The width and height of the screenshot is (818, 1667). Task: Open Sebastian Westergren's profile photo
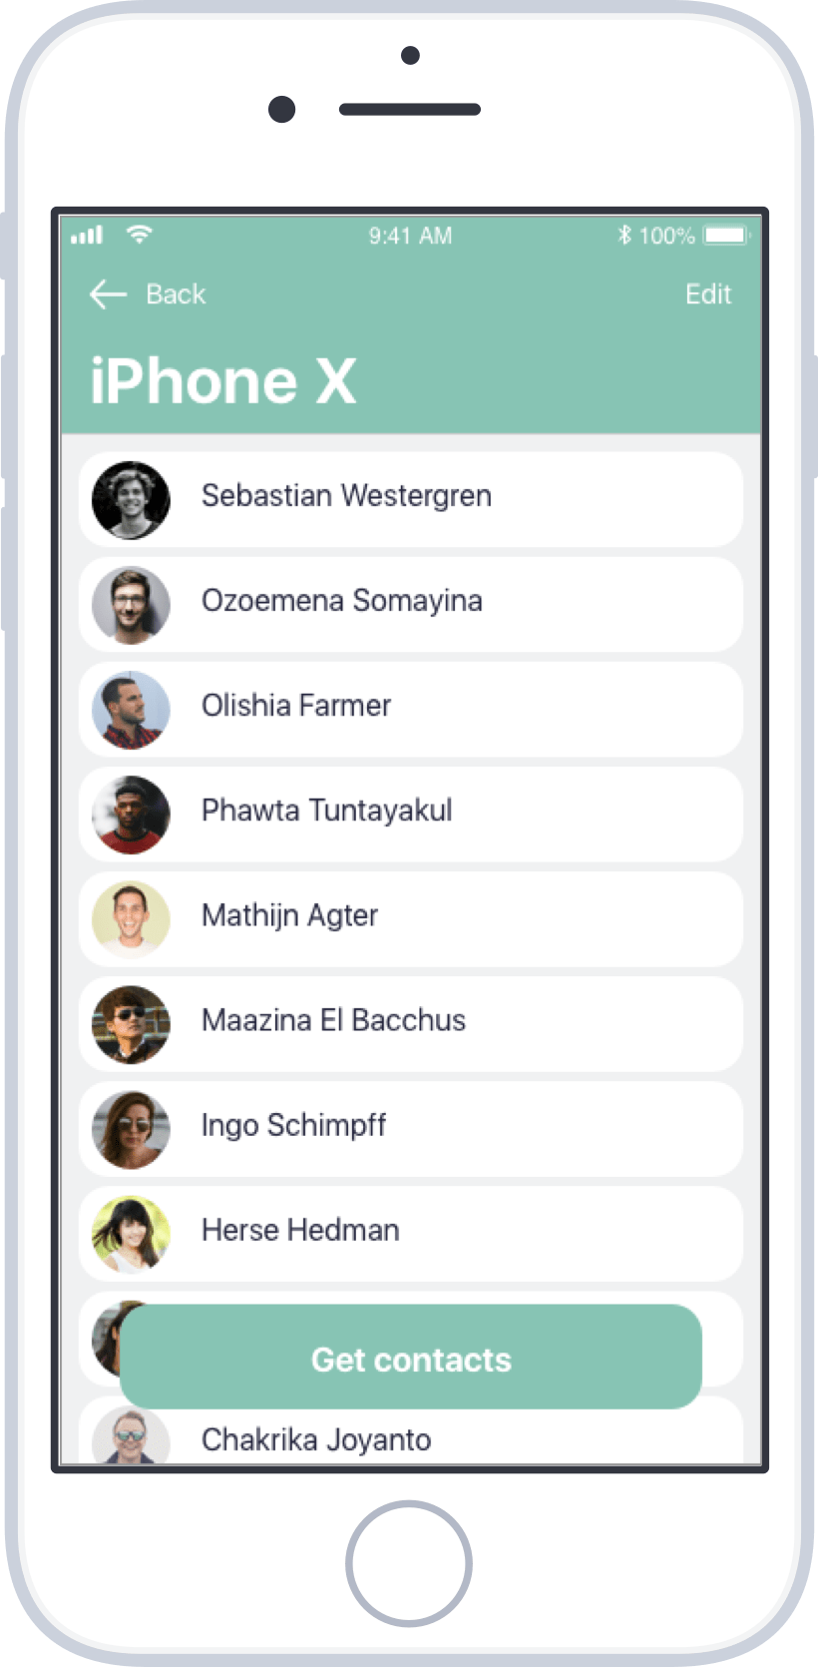[131, 500]
